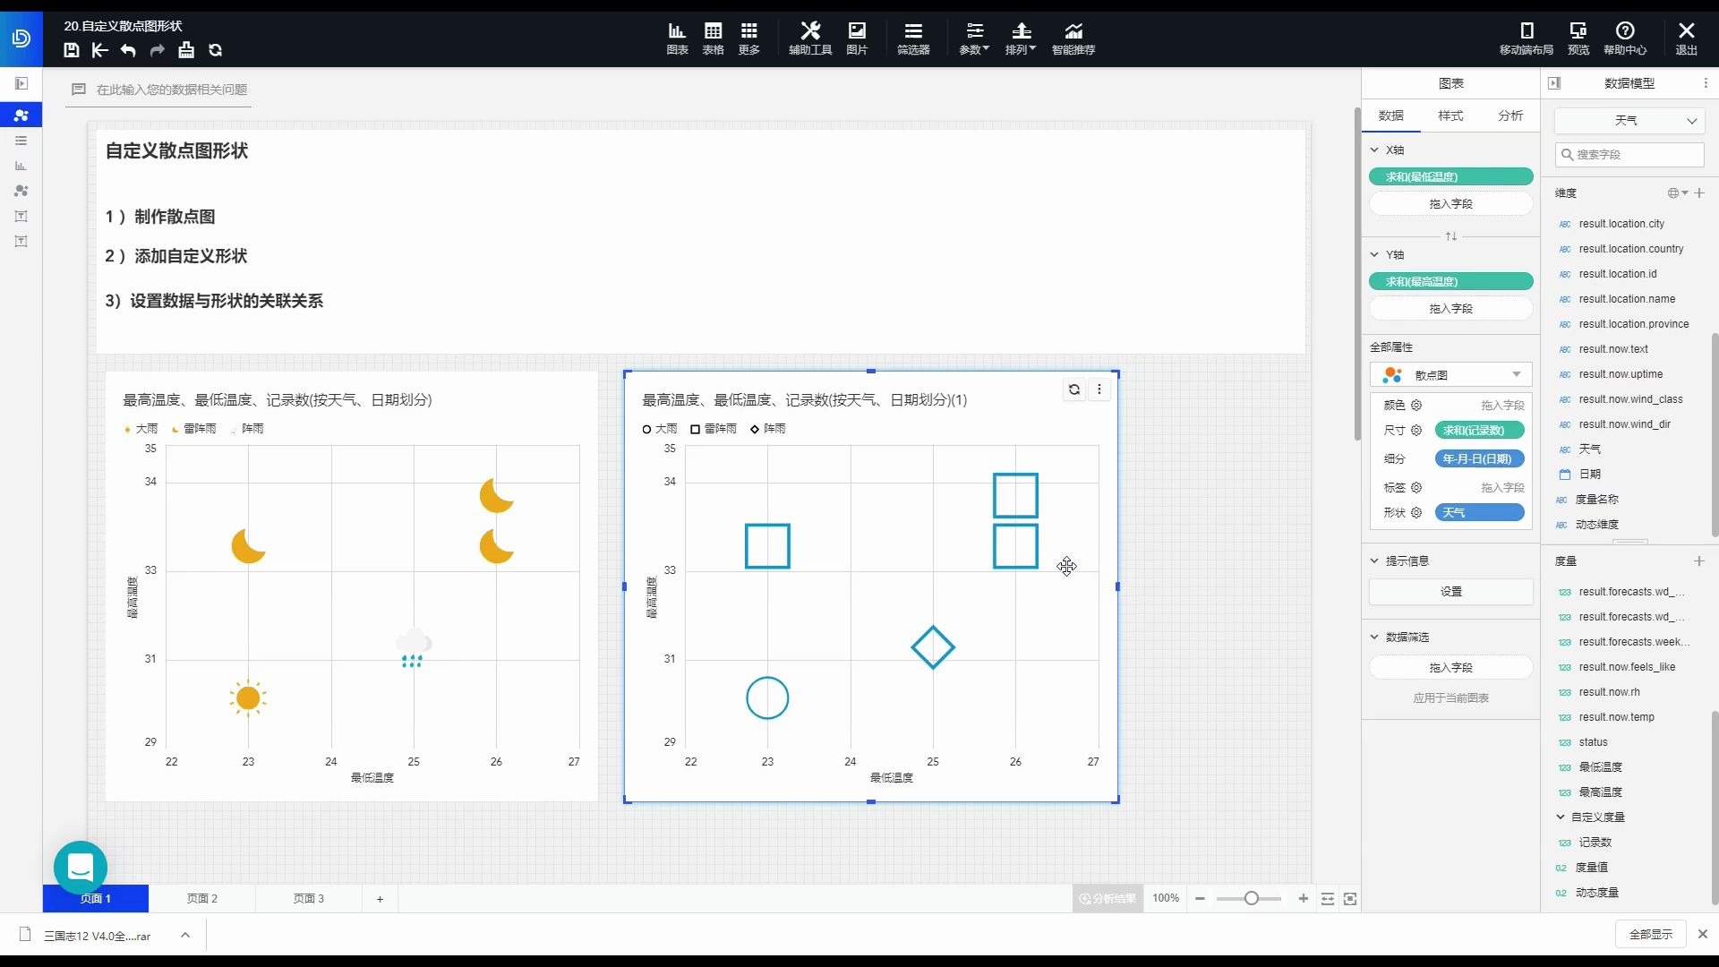Open 智能推荐 smart recommendation

click(1073, 39)
